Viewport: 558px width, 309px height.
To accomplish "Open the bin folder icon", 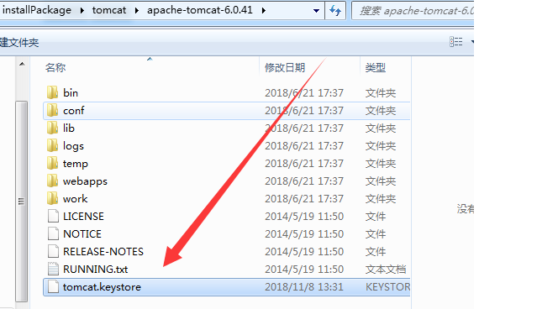I will [52, 92].
